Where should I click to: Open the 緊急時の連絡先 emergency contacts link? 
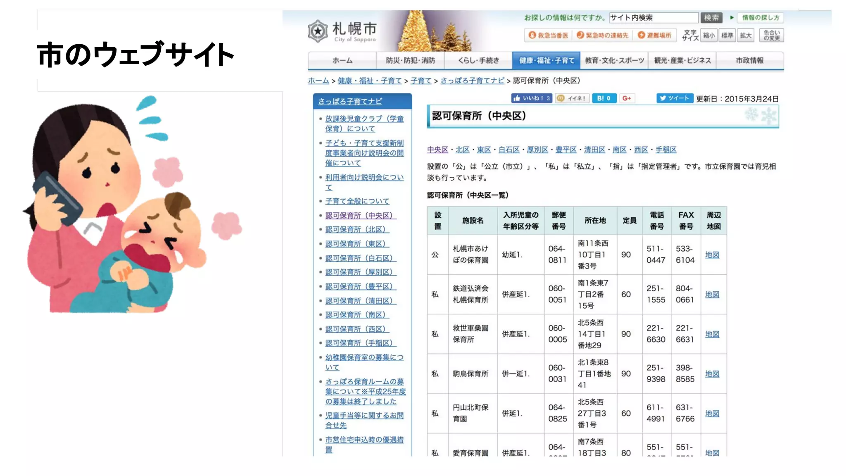pos(602,36)
